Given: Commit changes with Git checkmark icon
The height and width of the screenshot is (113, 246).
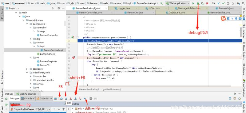Looking at the screenshot, I should point(224,3).
